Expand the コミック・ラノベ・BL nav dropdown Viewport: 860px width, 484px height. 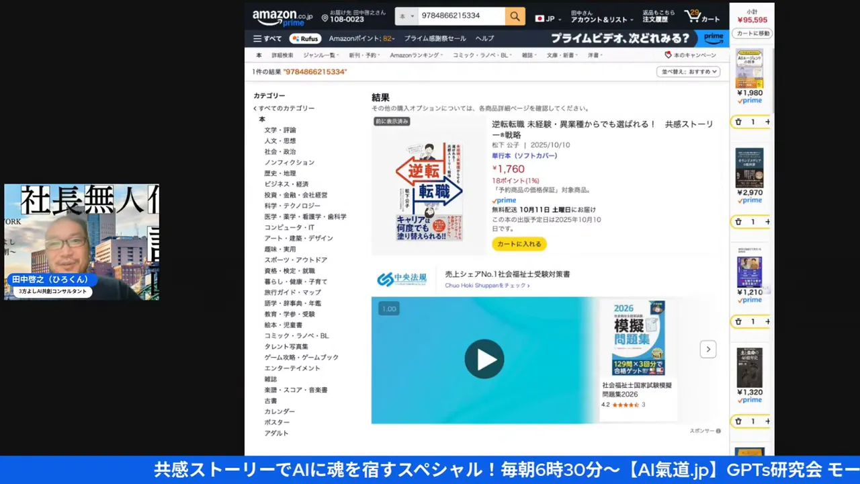coord(482,55)
